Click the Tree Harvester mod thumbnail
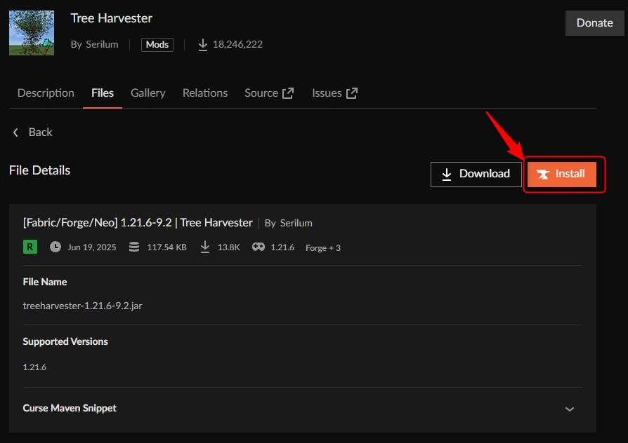Image resolution: width=628 pixels, height=443 pixels. (32, 33)
